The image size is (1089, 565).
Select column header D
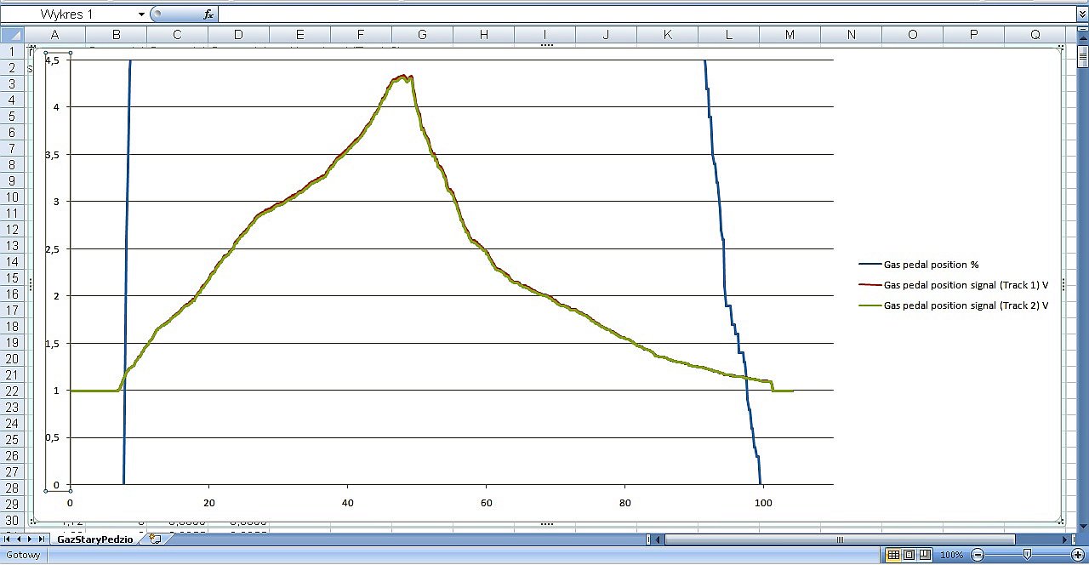pyautogui.click(x=238, y=35)
